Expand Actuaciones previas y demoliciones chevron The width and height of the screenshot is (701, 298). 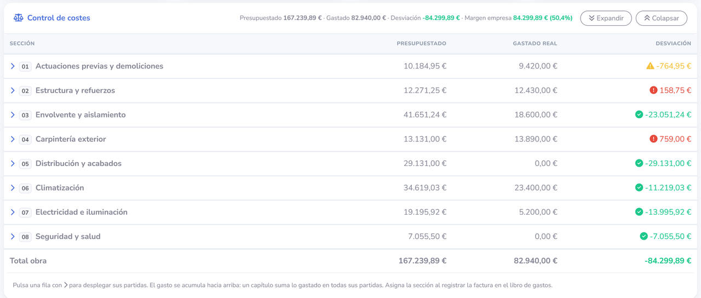13,66
